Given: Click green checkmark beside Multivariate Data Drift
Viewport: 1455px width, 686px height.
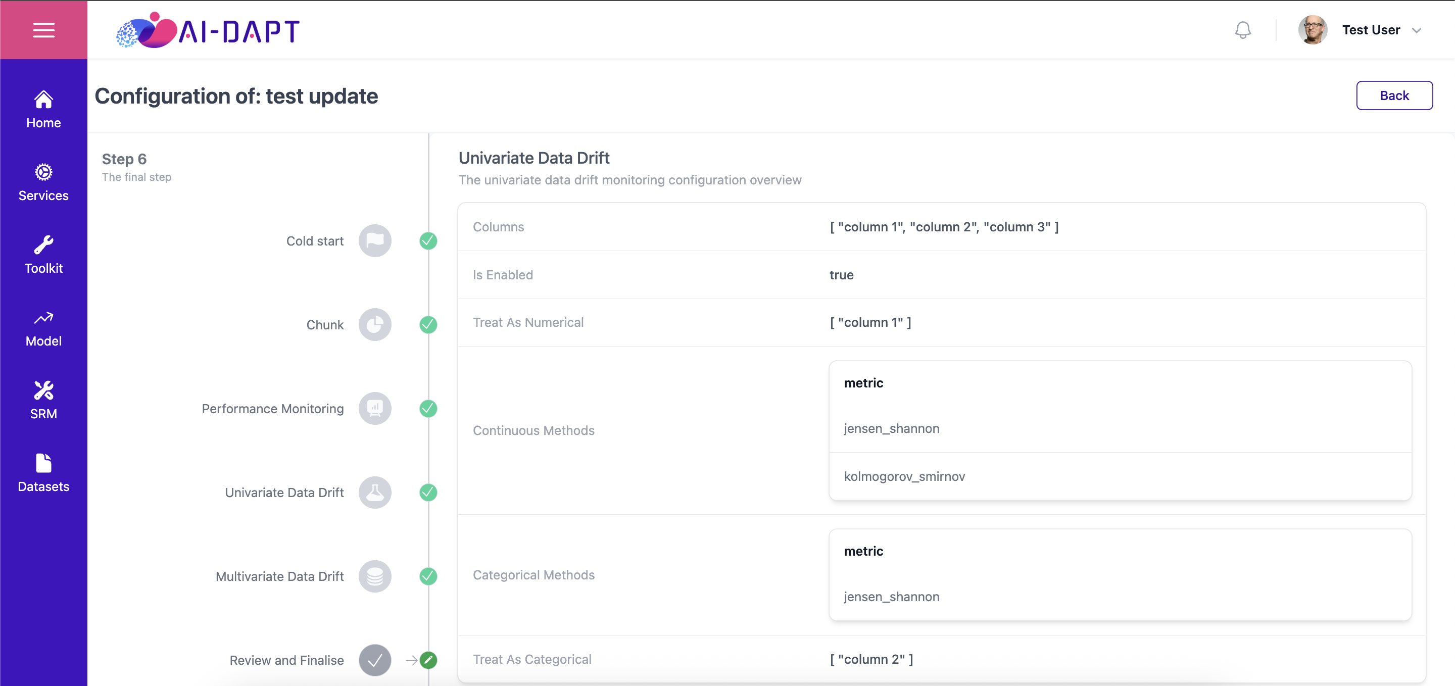Looking at the screenshot, I should (428, 576).
